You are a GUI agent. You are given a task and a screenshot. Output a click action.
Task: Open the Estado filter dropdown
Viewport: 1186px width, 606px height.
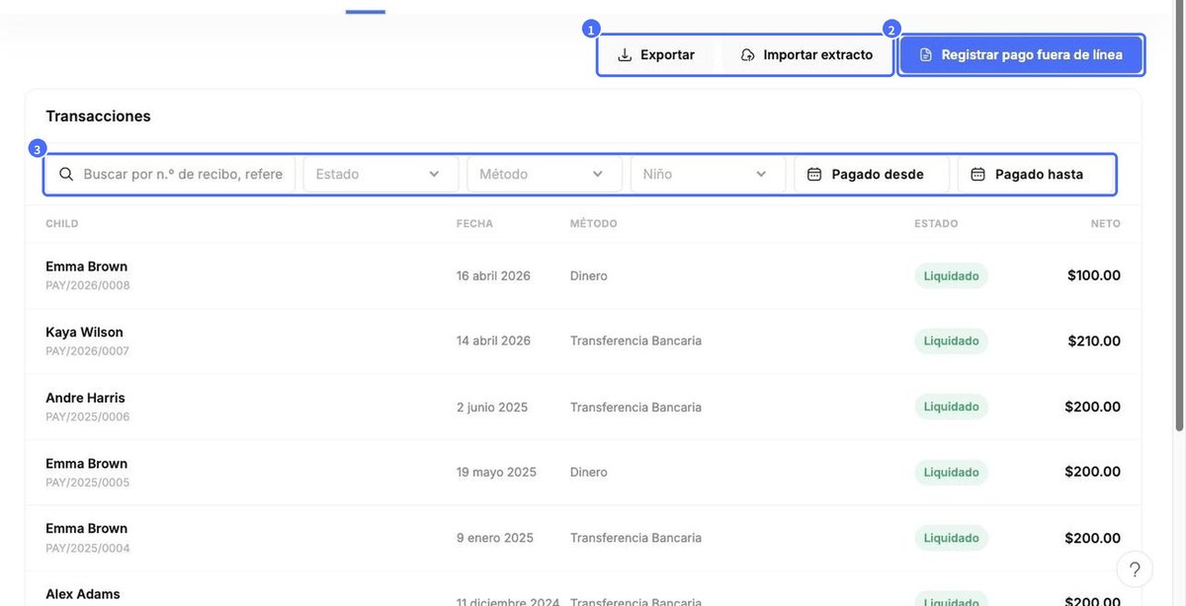click(x=381, y=175)
